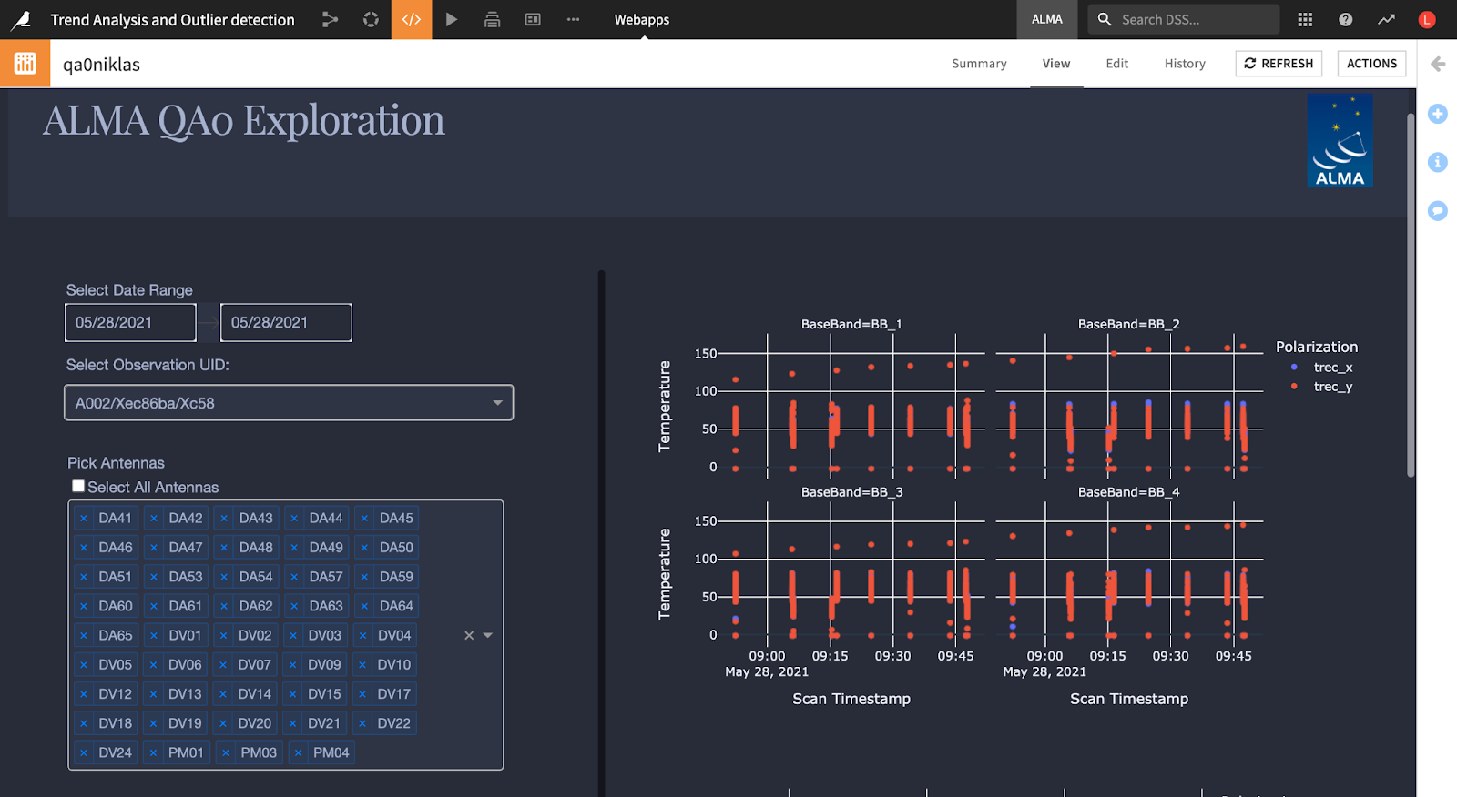Open the info icon in right sidebar
Screen dimensions: 1457x797
click(x=1438, y=162)
